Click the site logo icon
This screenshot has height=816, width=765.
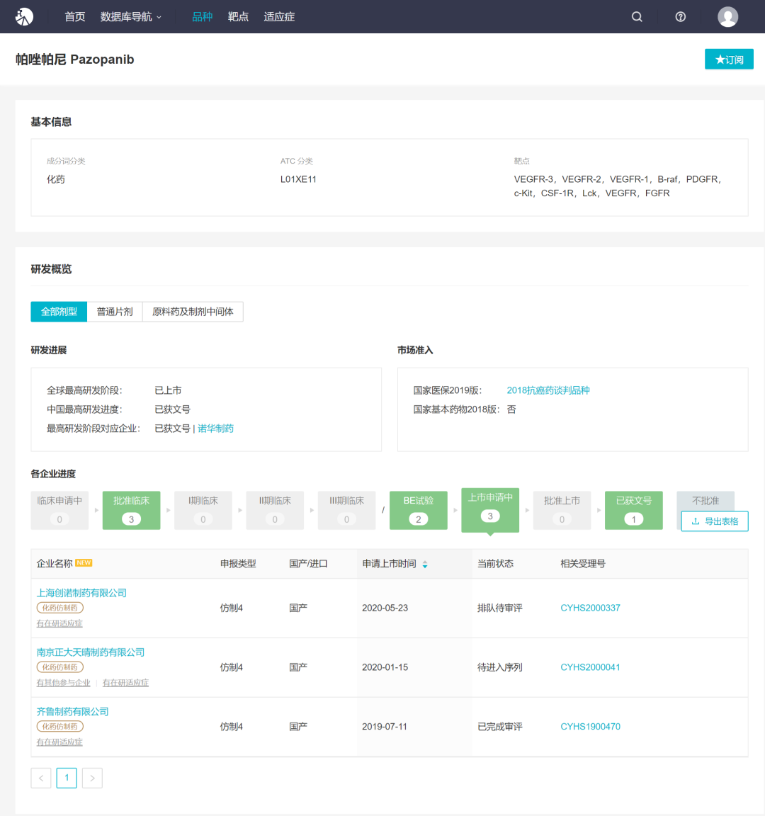click(24, 17)
